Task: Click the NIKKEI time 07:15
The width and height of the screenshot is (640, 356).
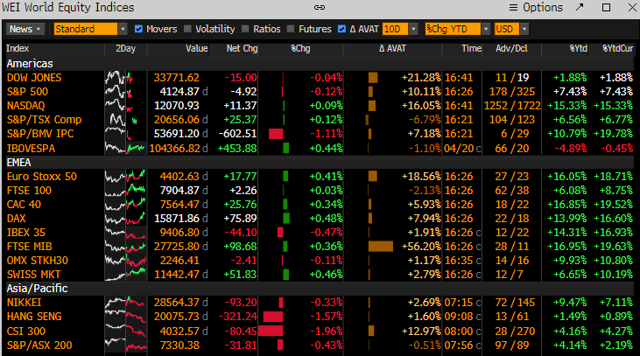Action: click(x=459, y=303)
